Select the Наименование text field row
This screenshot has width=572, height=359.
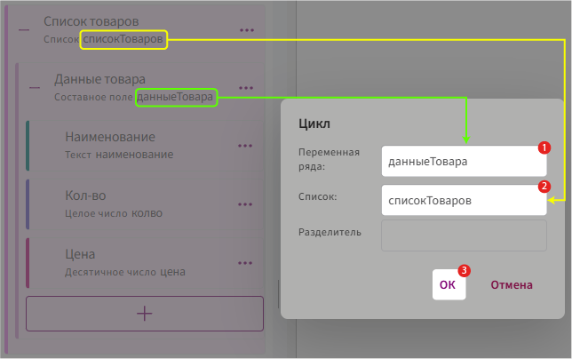point(145,146)
